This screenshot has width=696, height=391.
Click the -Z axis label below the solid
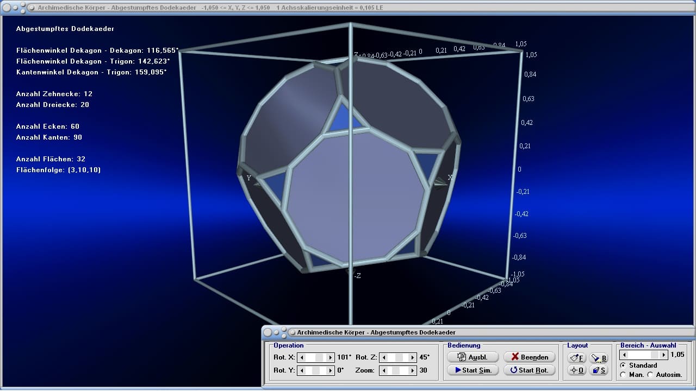[357, 276]
